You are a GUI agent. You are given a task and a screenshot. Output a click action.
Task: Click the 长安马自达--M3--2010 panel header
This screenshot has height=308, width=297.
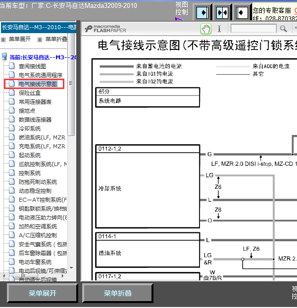point(39,27)
